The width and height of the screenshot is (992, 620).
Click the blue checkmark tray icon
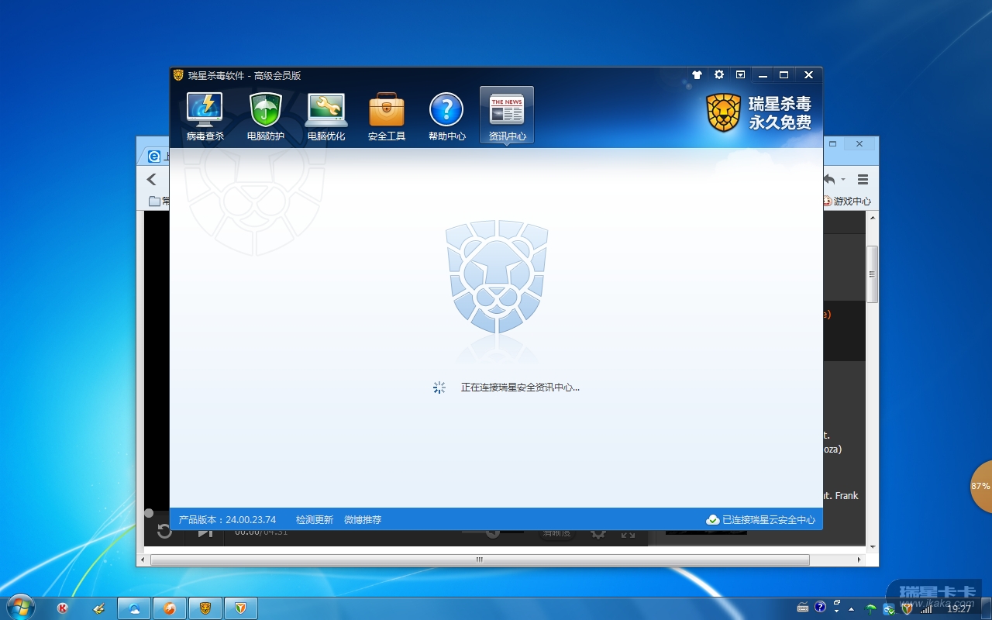click(x=889, y=608)
